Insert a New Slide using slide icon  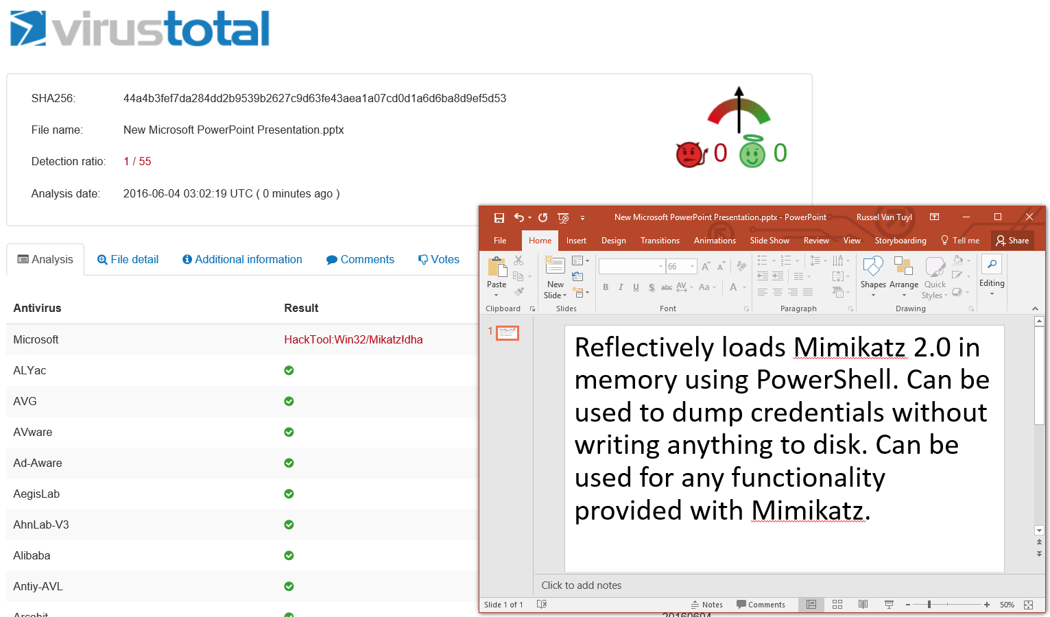pos(555,266)
